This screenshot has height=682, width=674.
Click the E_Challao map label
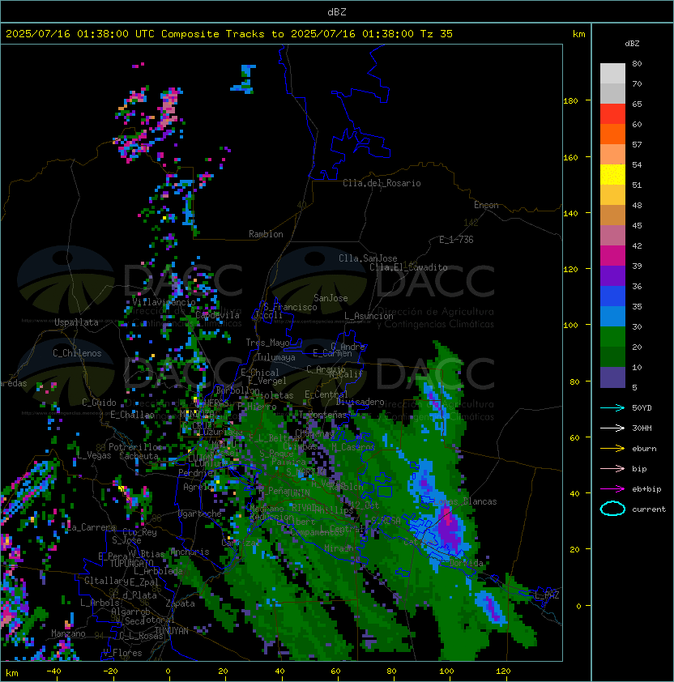132,415
